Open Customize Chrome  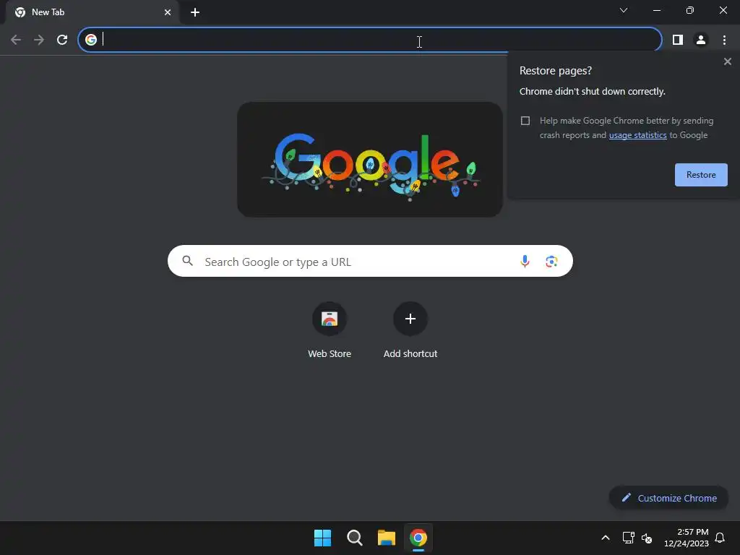coord(668,498)
